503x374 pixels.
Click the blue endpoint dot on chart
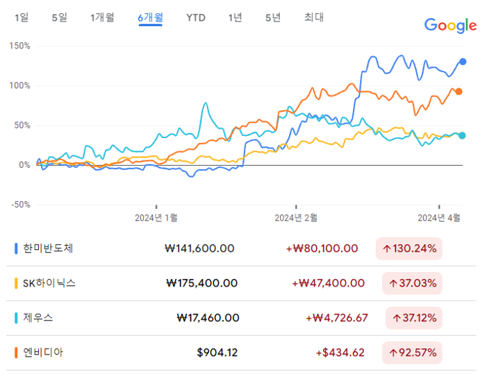coord(463,62)
